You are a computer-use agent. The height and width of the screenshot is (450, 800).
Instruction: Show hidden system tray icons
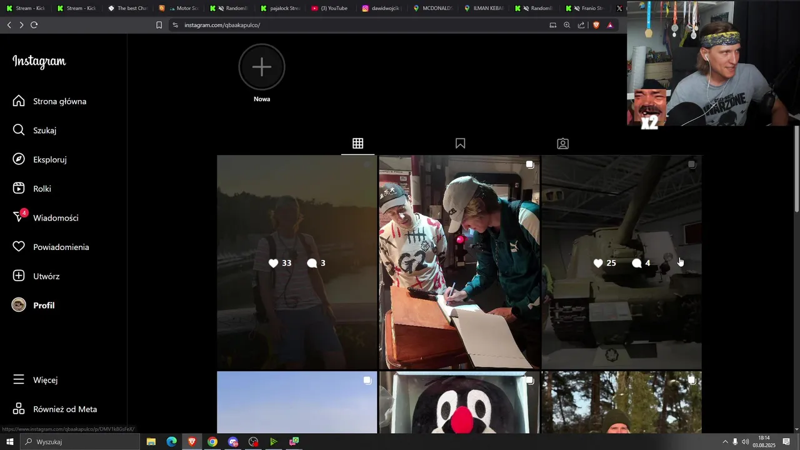[725, 442]
